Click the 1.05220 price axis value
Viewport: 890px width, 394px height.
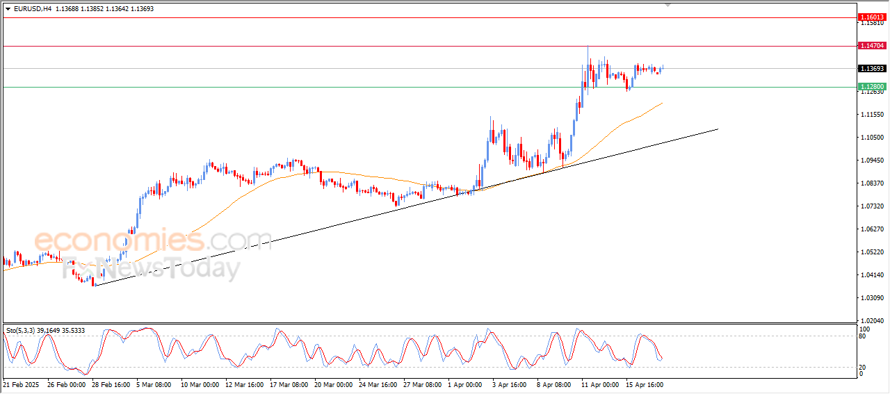tap(871, 252)
